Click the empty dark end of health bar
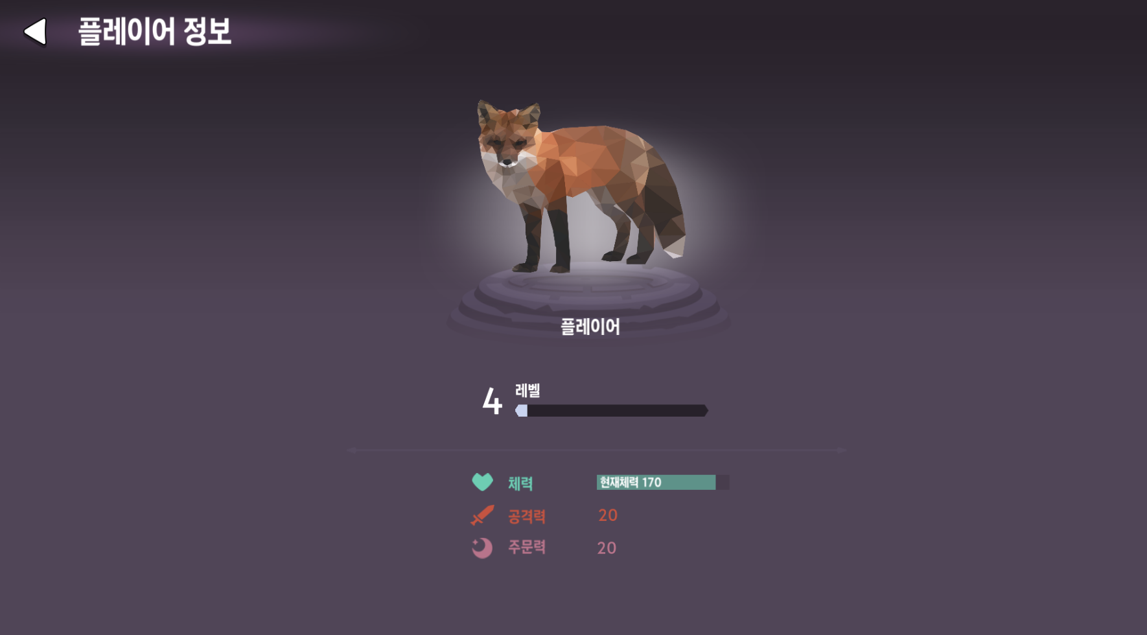 tap(723, 482)
